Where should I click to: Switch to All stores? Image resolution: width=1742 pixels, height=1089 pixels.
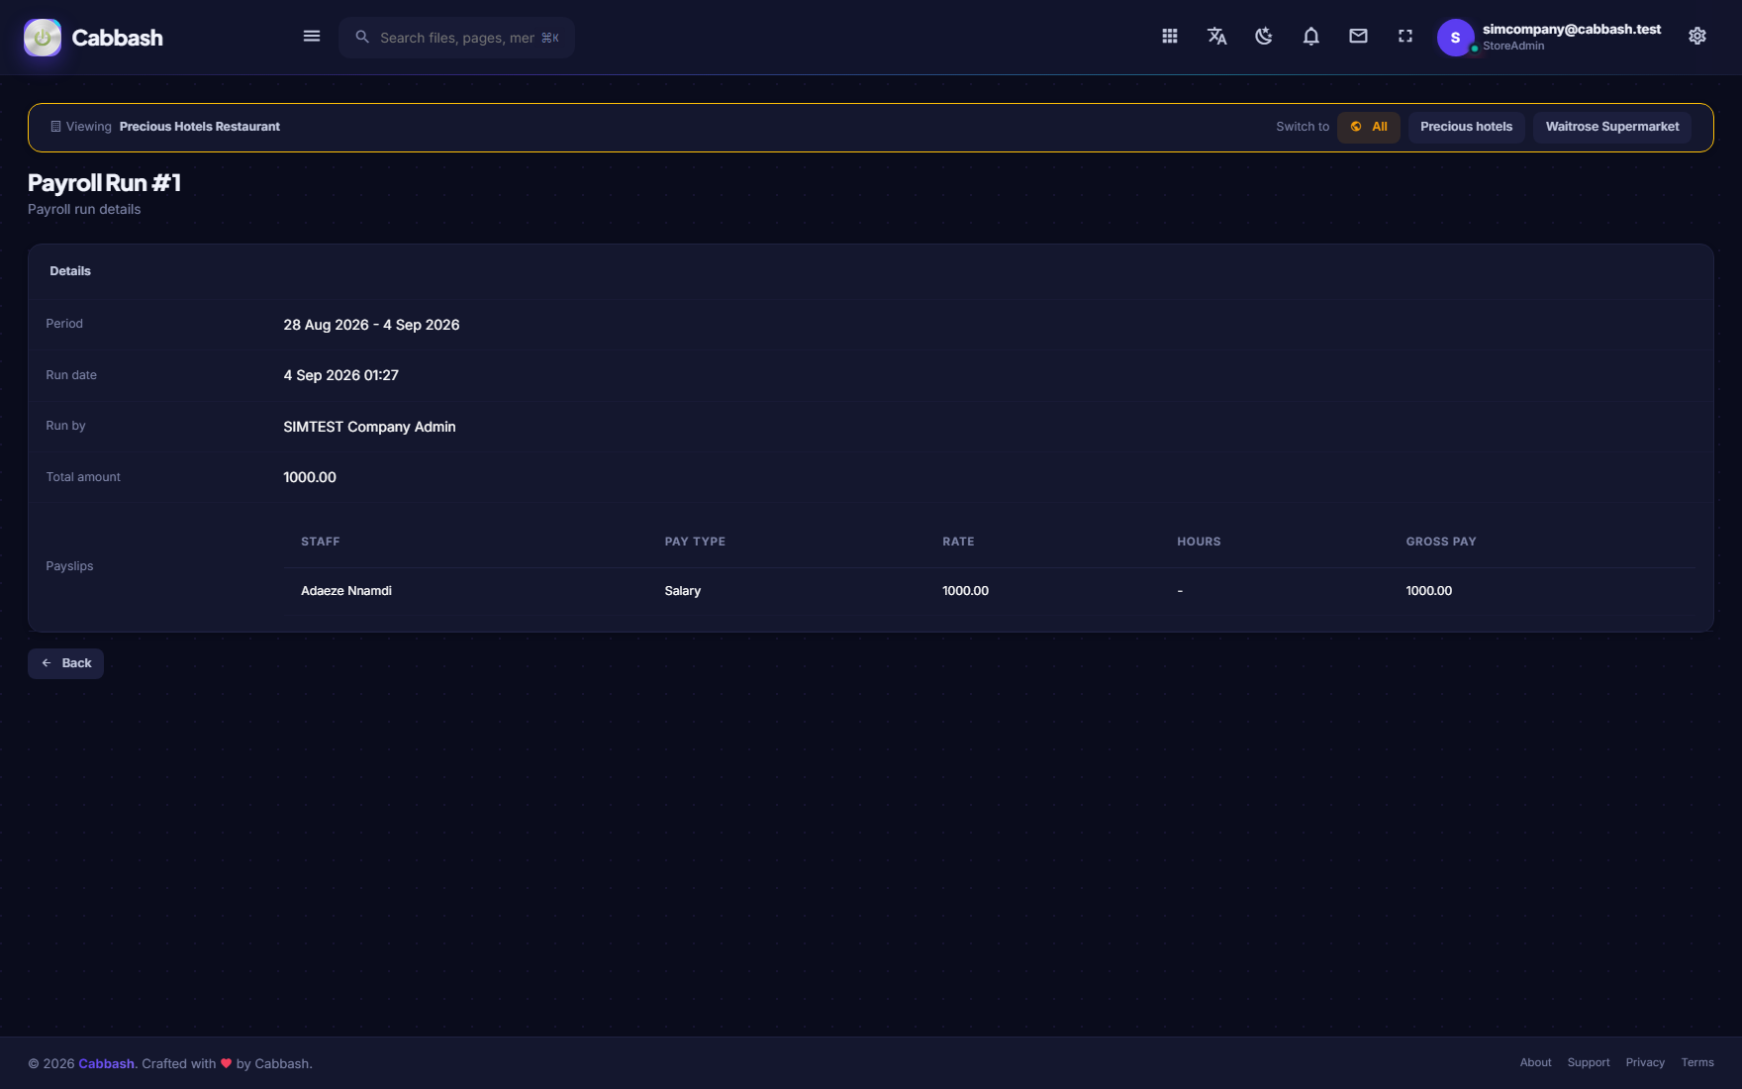pos(1369,127)
